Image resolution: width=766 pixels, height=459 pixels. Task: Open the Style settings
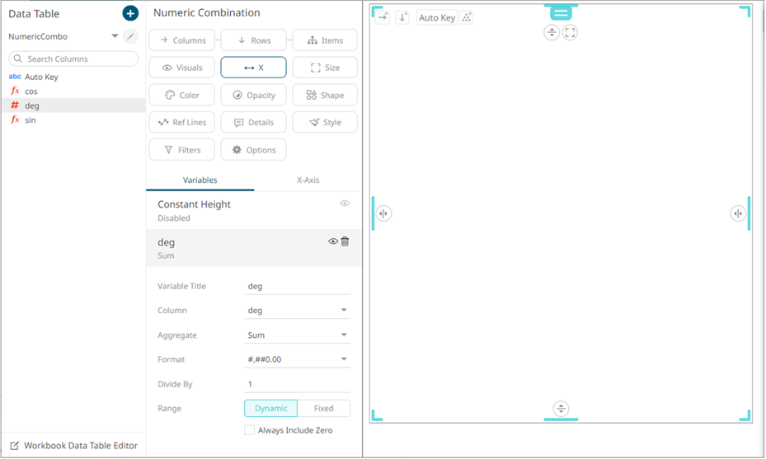coord(325,122)
